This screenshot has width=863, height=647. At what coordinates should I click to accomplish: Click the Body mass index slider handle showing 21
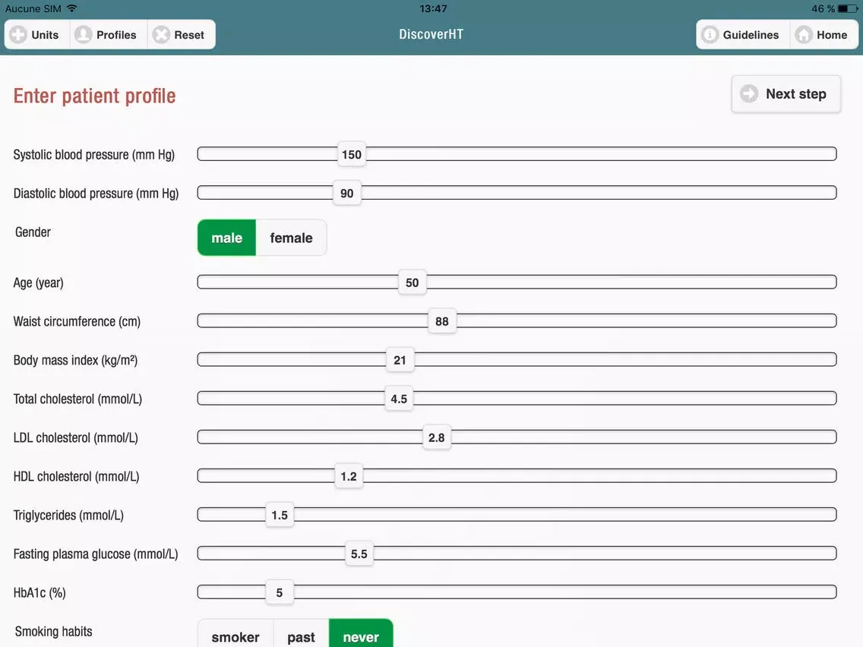coord(400,359)
